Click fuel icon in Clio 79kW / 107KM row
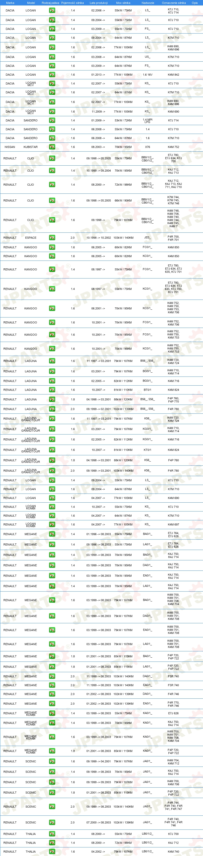This screenshot has width=203, height=856. click(x=52, y=220)
